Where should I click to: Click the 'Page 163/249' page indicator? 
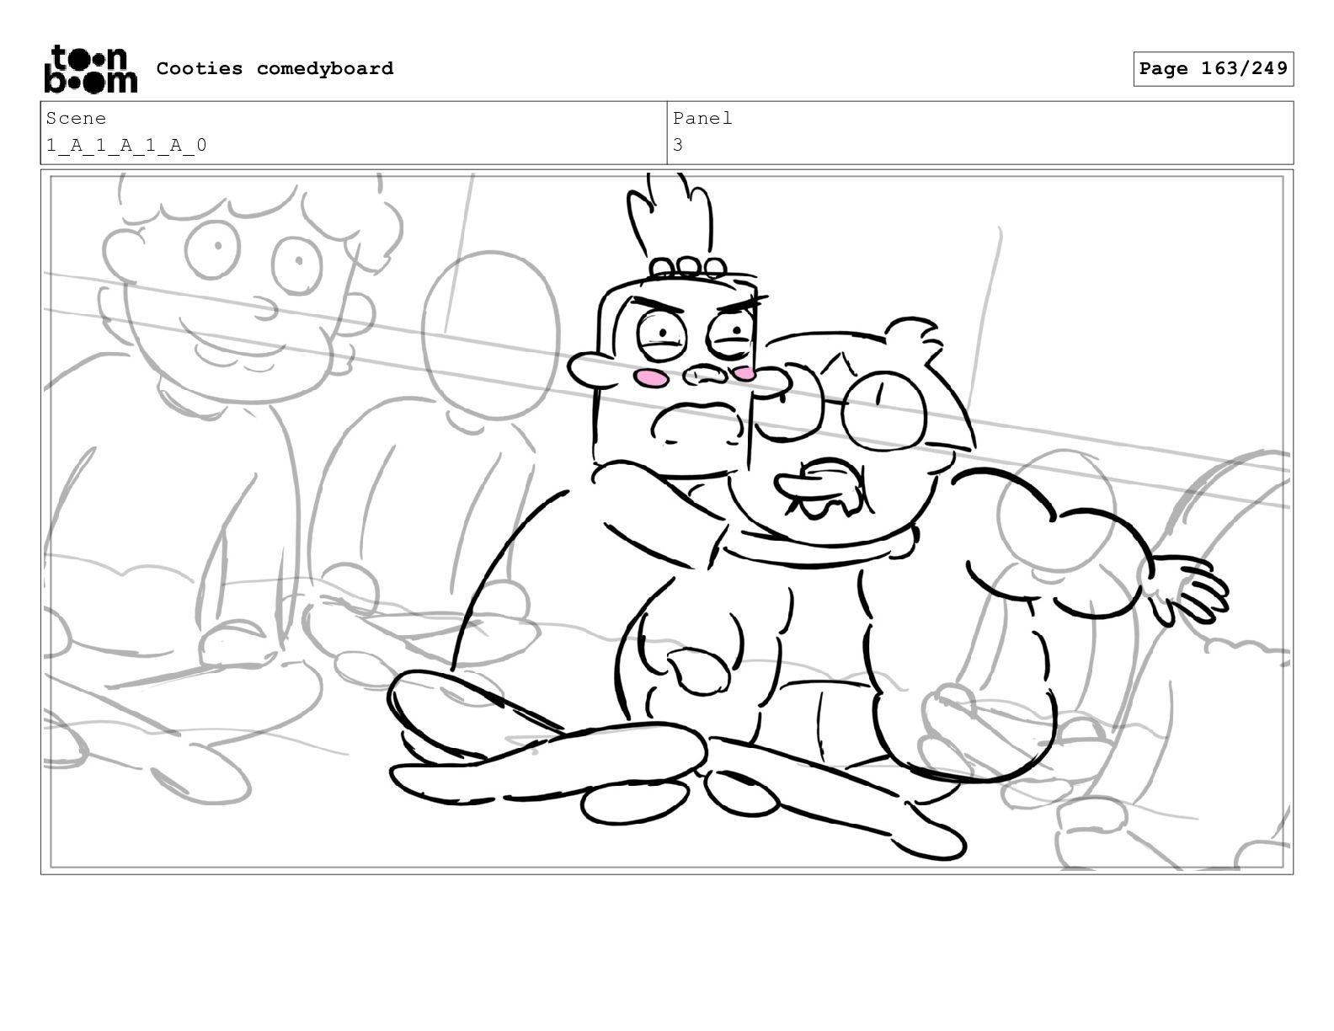[x=1213, y=69]
